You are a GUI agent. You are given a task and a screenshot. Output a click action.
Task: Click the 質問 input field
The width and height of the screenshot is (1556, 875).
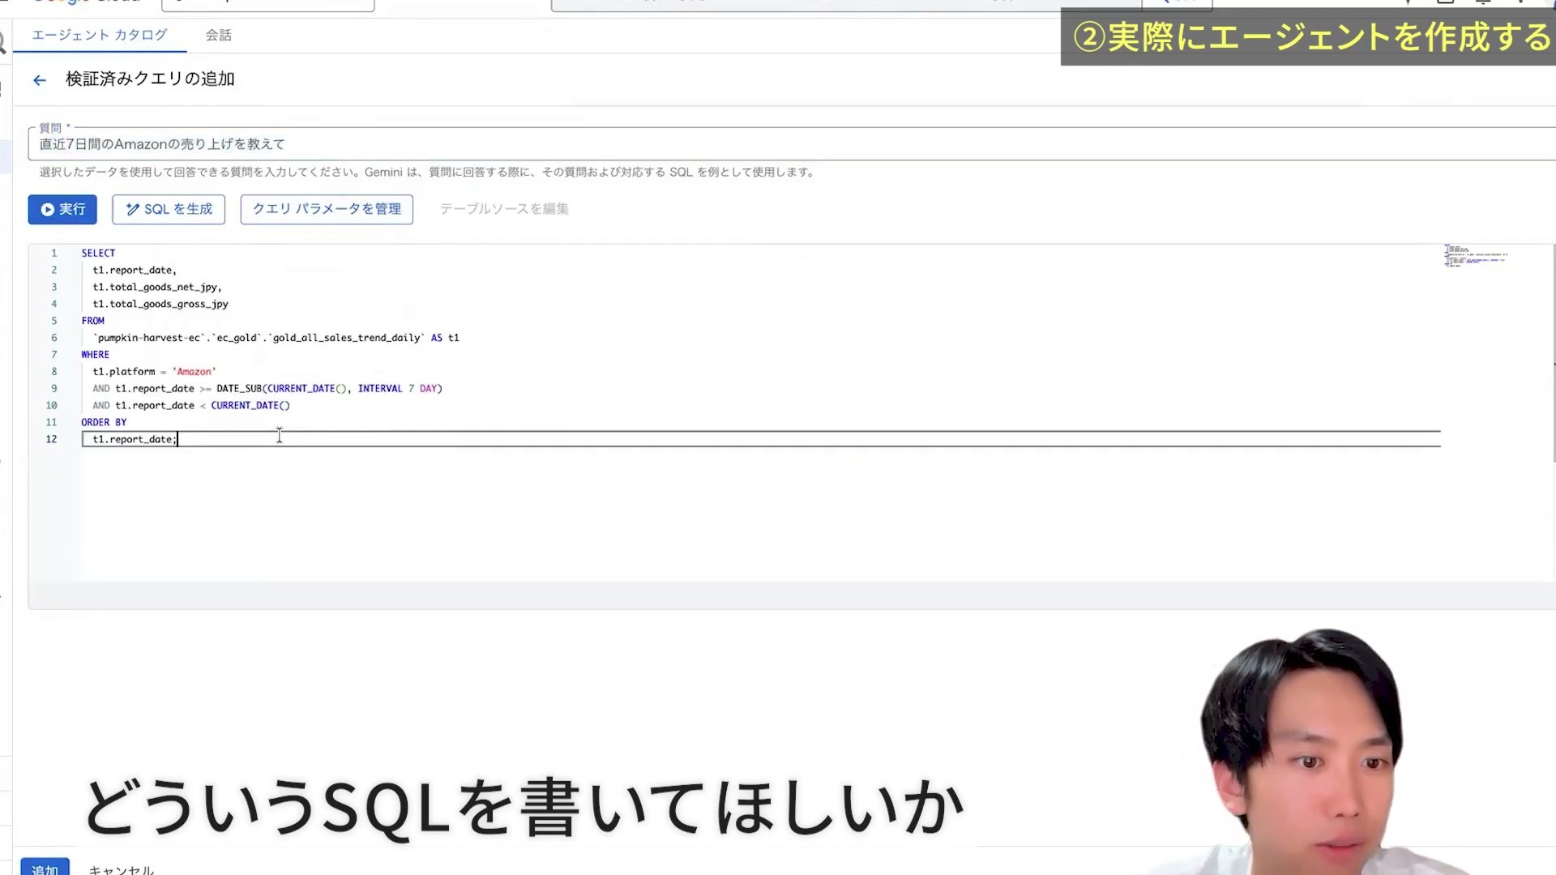(x=794, y=144)
